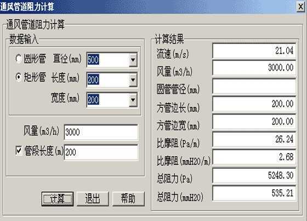Image resolution: width=307 pixels, height=221 pixels.
Task: Toggle the 管段长度 checkbox
Action: (x=19, y=150)
